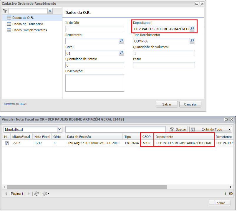Viewport: 237px width, 211px height.
Task: Click the Nota Fiscal cell 1212
Action: [x=39, y=143]
